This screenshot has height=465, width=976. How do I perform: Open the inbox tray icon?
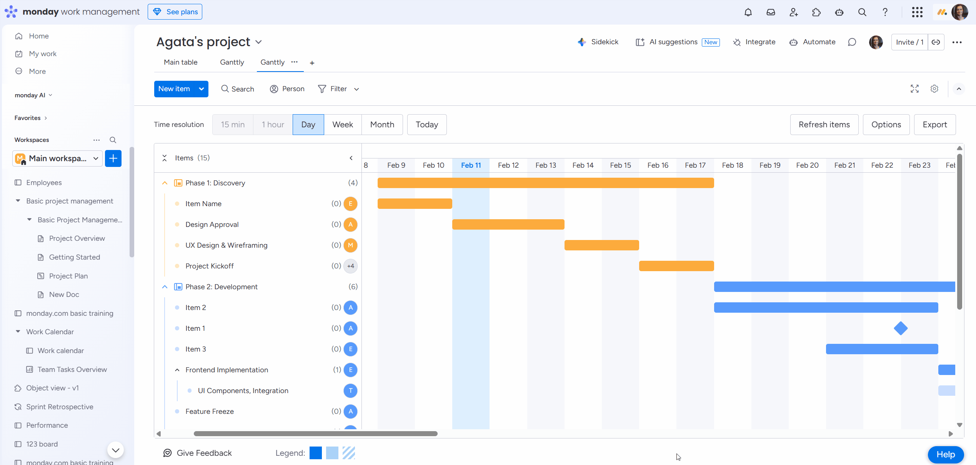pos(771,12)
